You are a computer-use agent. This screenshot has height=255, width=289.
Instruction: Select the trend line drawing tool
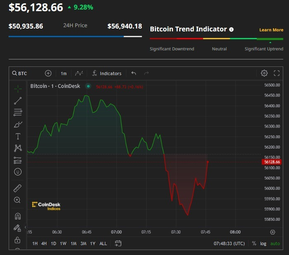tap(18, 100)
